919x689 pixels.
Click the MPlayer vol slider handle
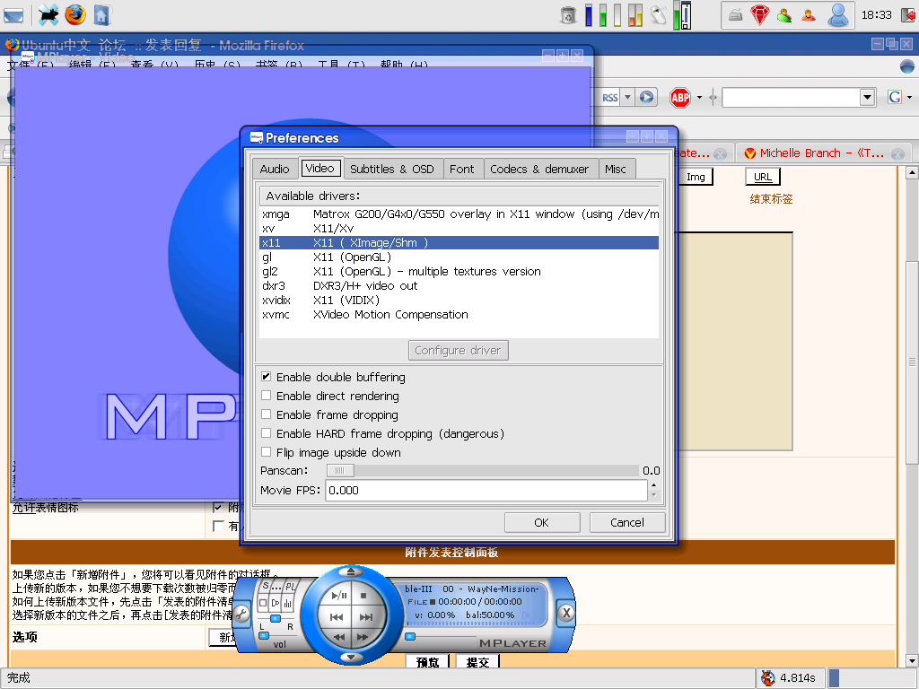[x=264, y=636]
